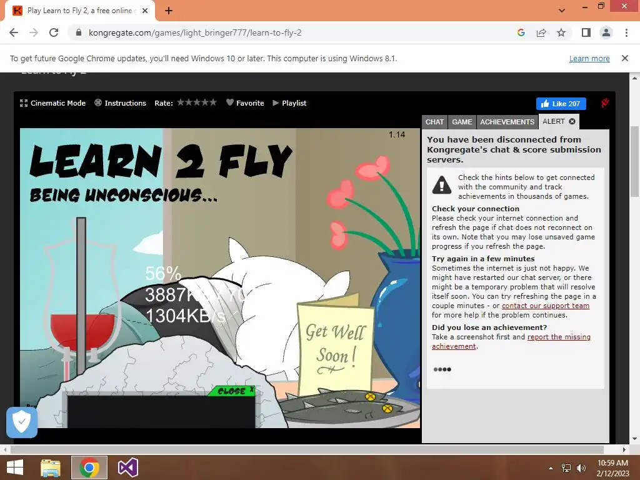Go back to the previous page

pos(14,32)
